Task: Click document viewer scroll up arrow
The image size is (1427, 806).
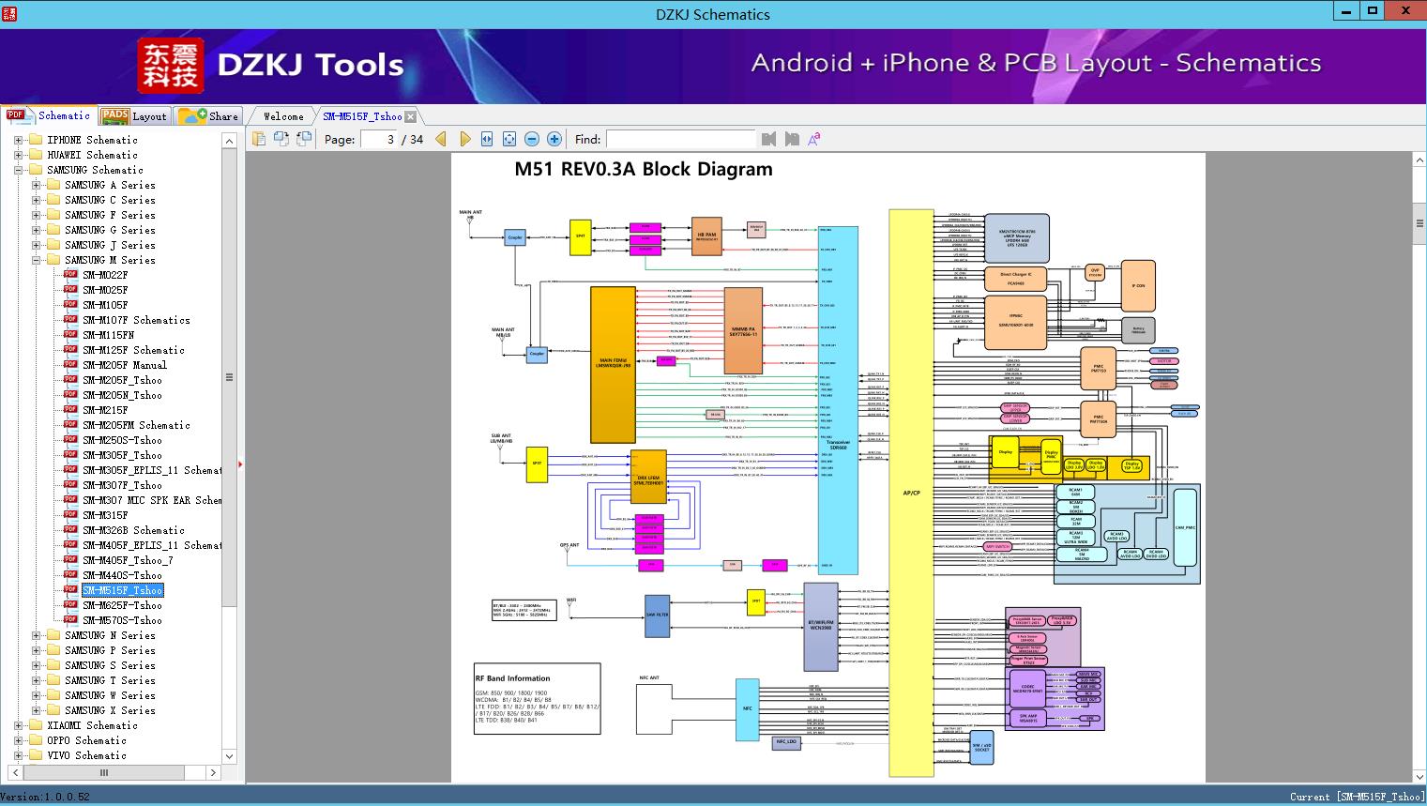Action: [1419, 161]
